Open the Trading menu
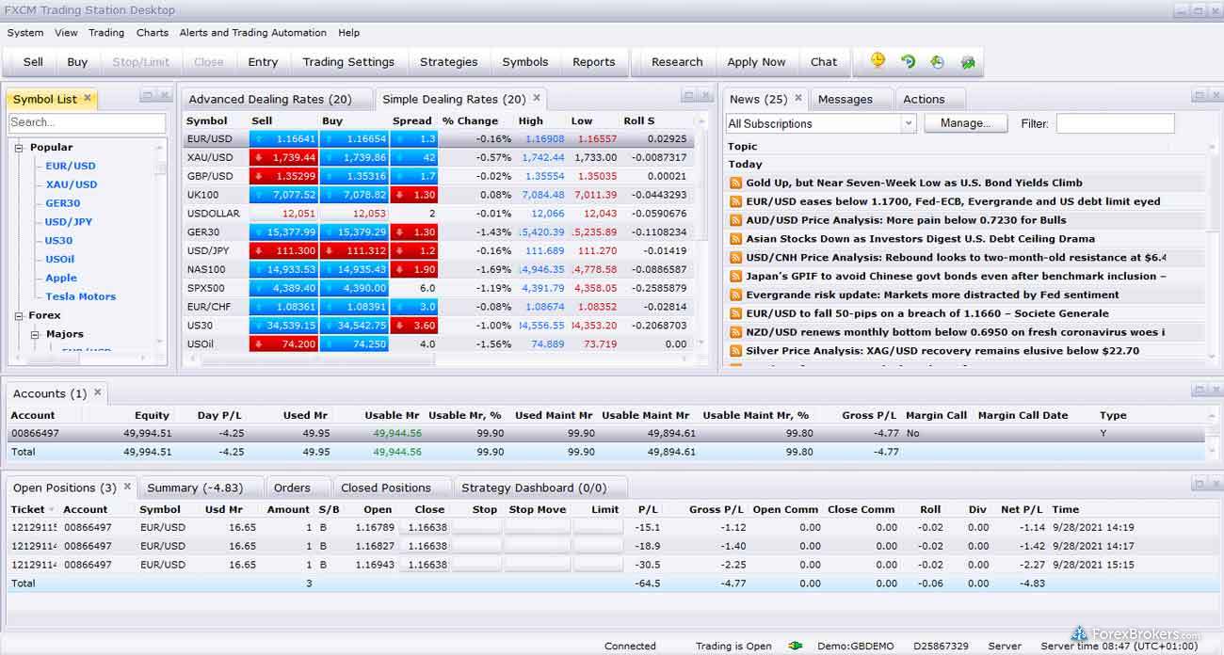Screen dimensions: 1224x655 pyautogui.click(x=106, y=32)
